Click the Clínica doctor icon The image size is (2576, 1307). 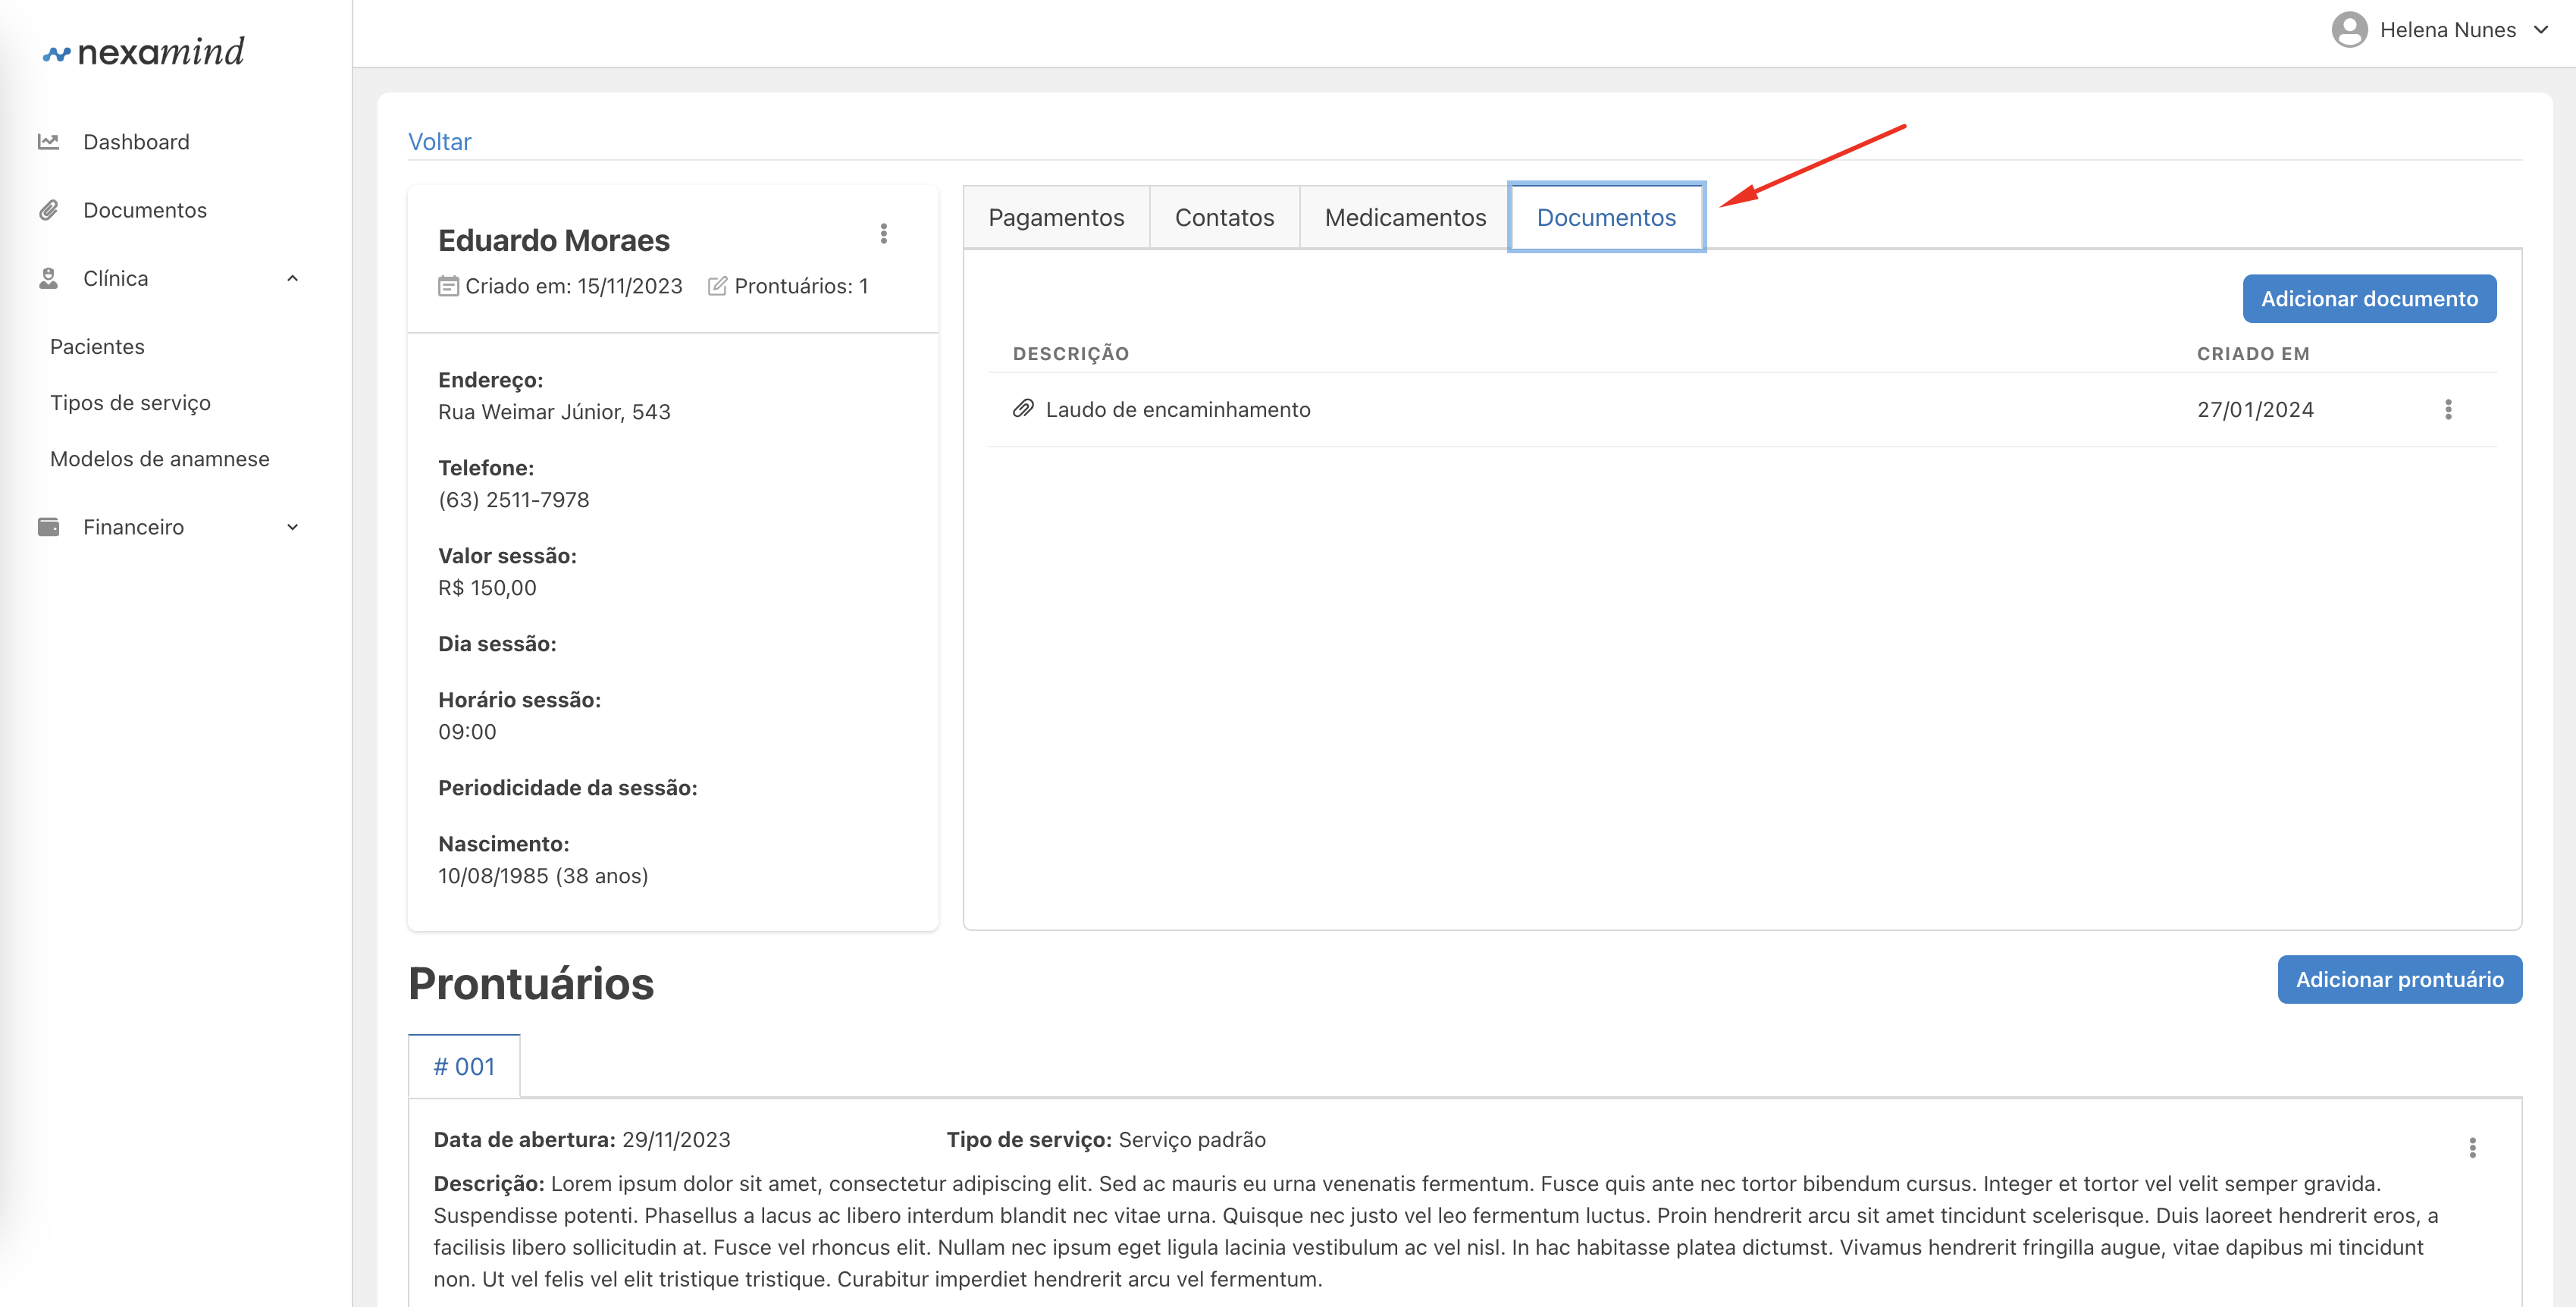coord(48,278)
